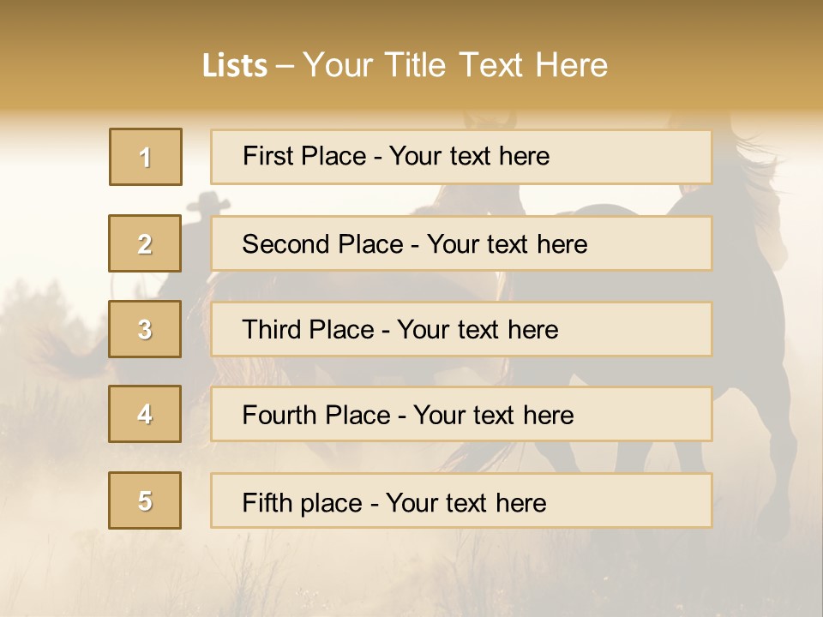Click the number 1 box
Image resolution: width=823 pixels, height=617 pixels.
(x=146, y=157)
